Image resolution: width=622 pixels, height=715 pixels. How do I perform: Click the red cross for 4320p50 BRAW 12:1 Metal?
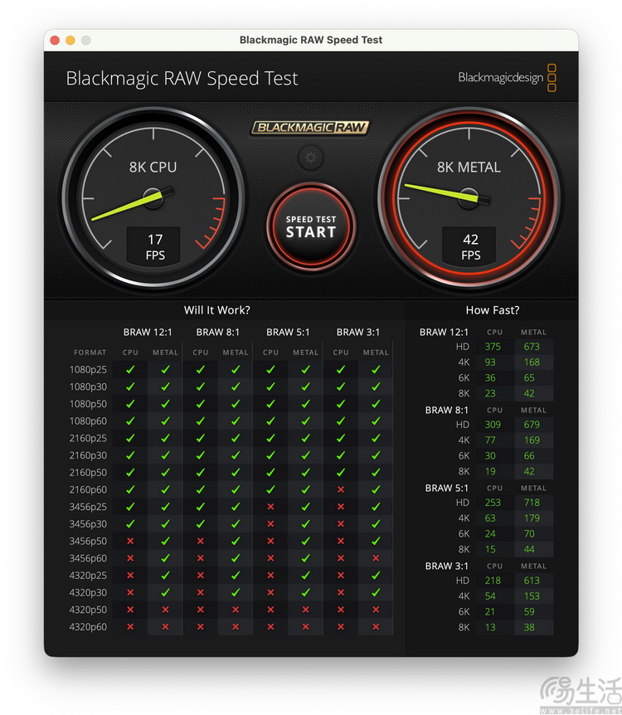pos(165,610)
